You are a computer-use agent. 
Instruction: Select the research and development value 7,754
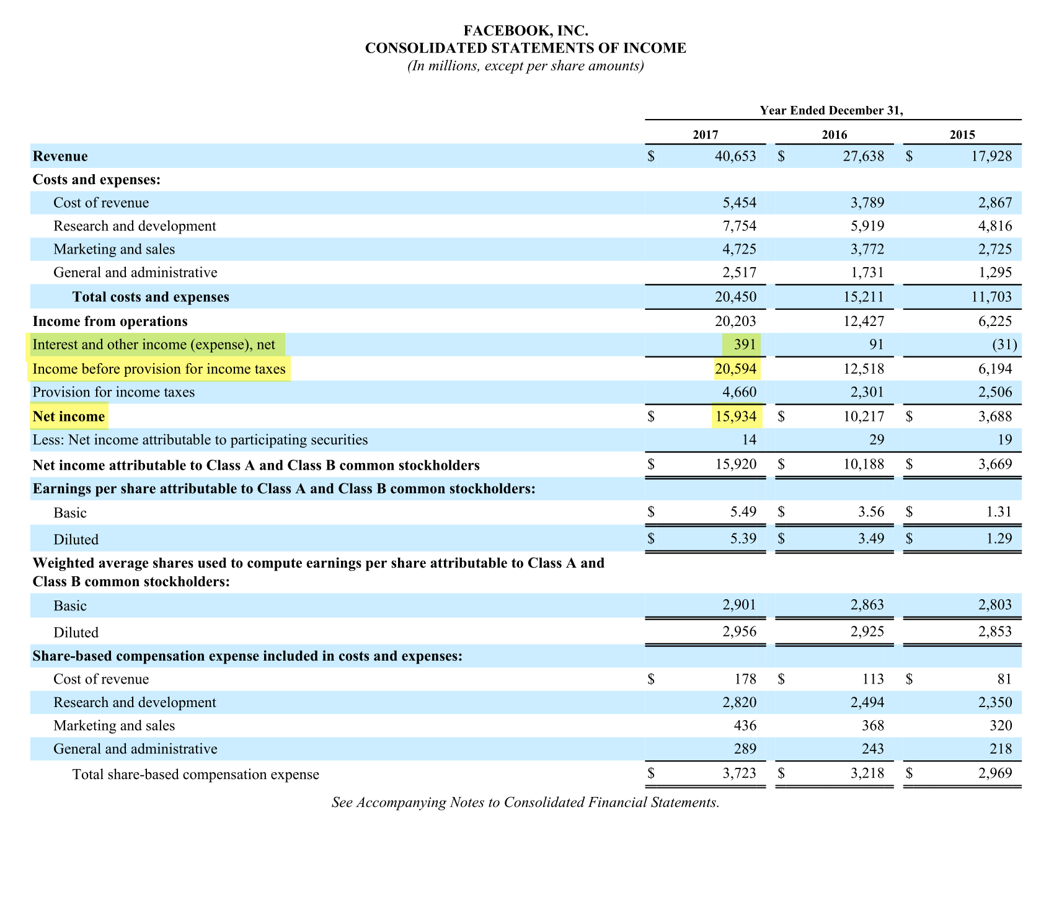click(740, 226)
